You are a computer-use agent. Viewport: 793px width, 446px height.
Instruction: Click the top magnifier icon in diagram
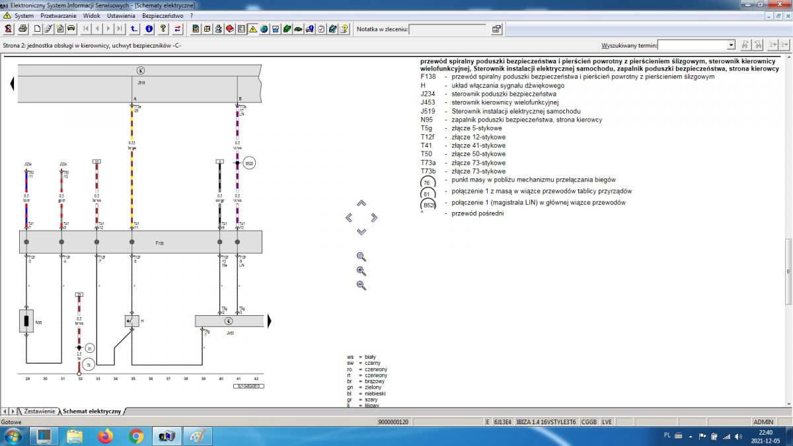(x=361, y=257)
